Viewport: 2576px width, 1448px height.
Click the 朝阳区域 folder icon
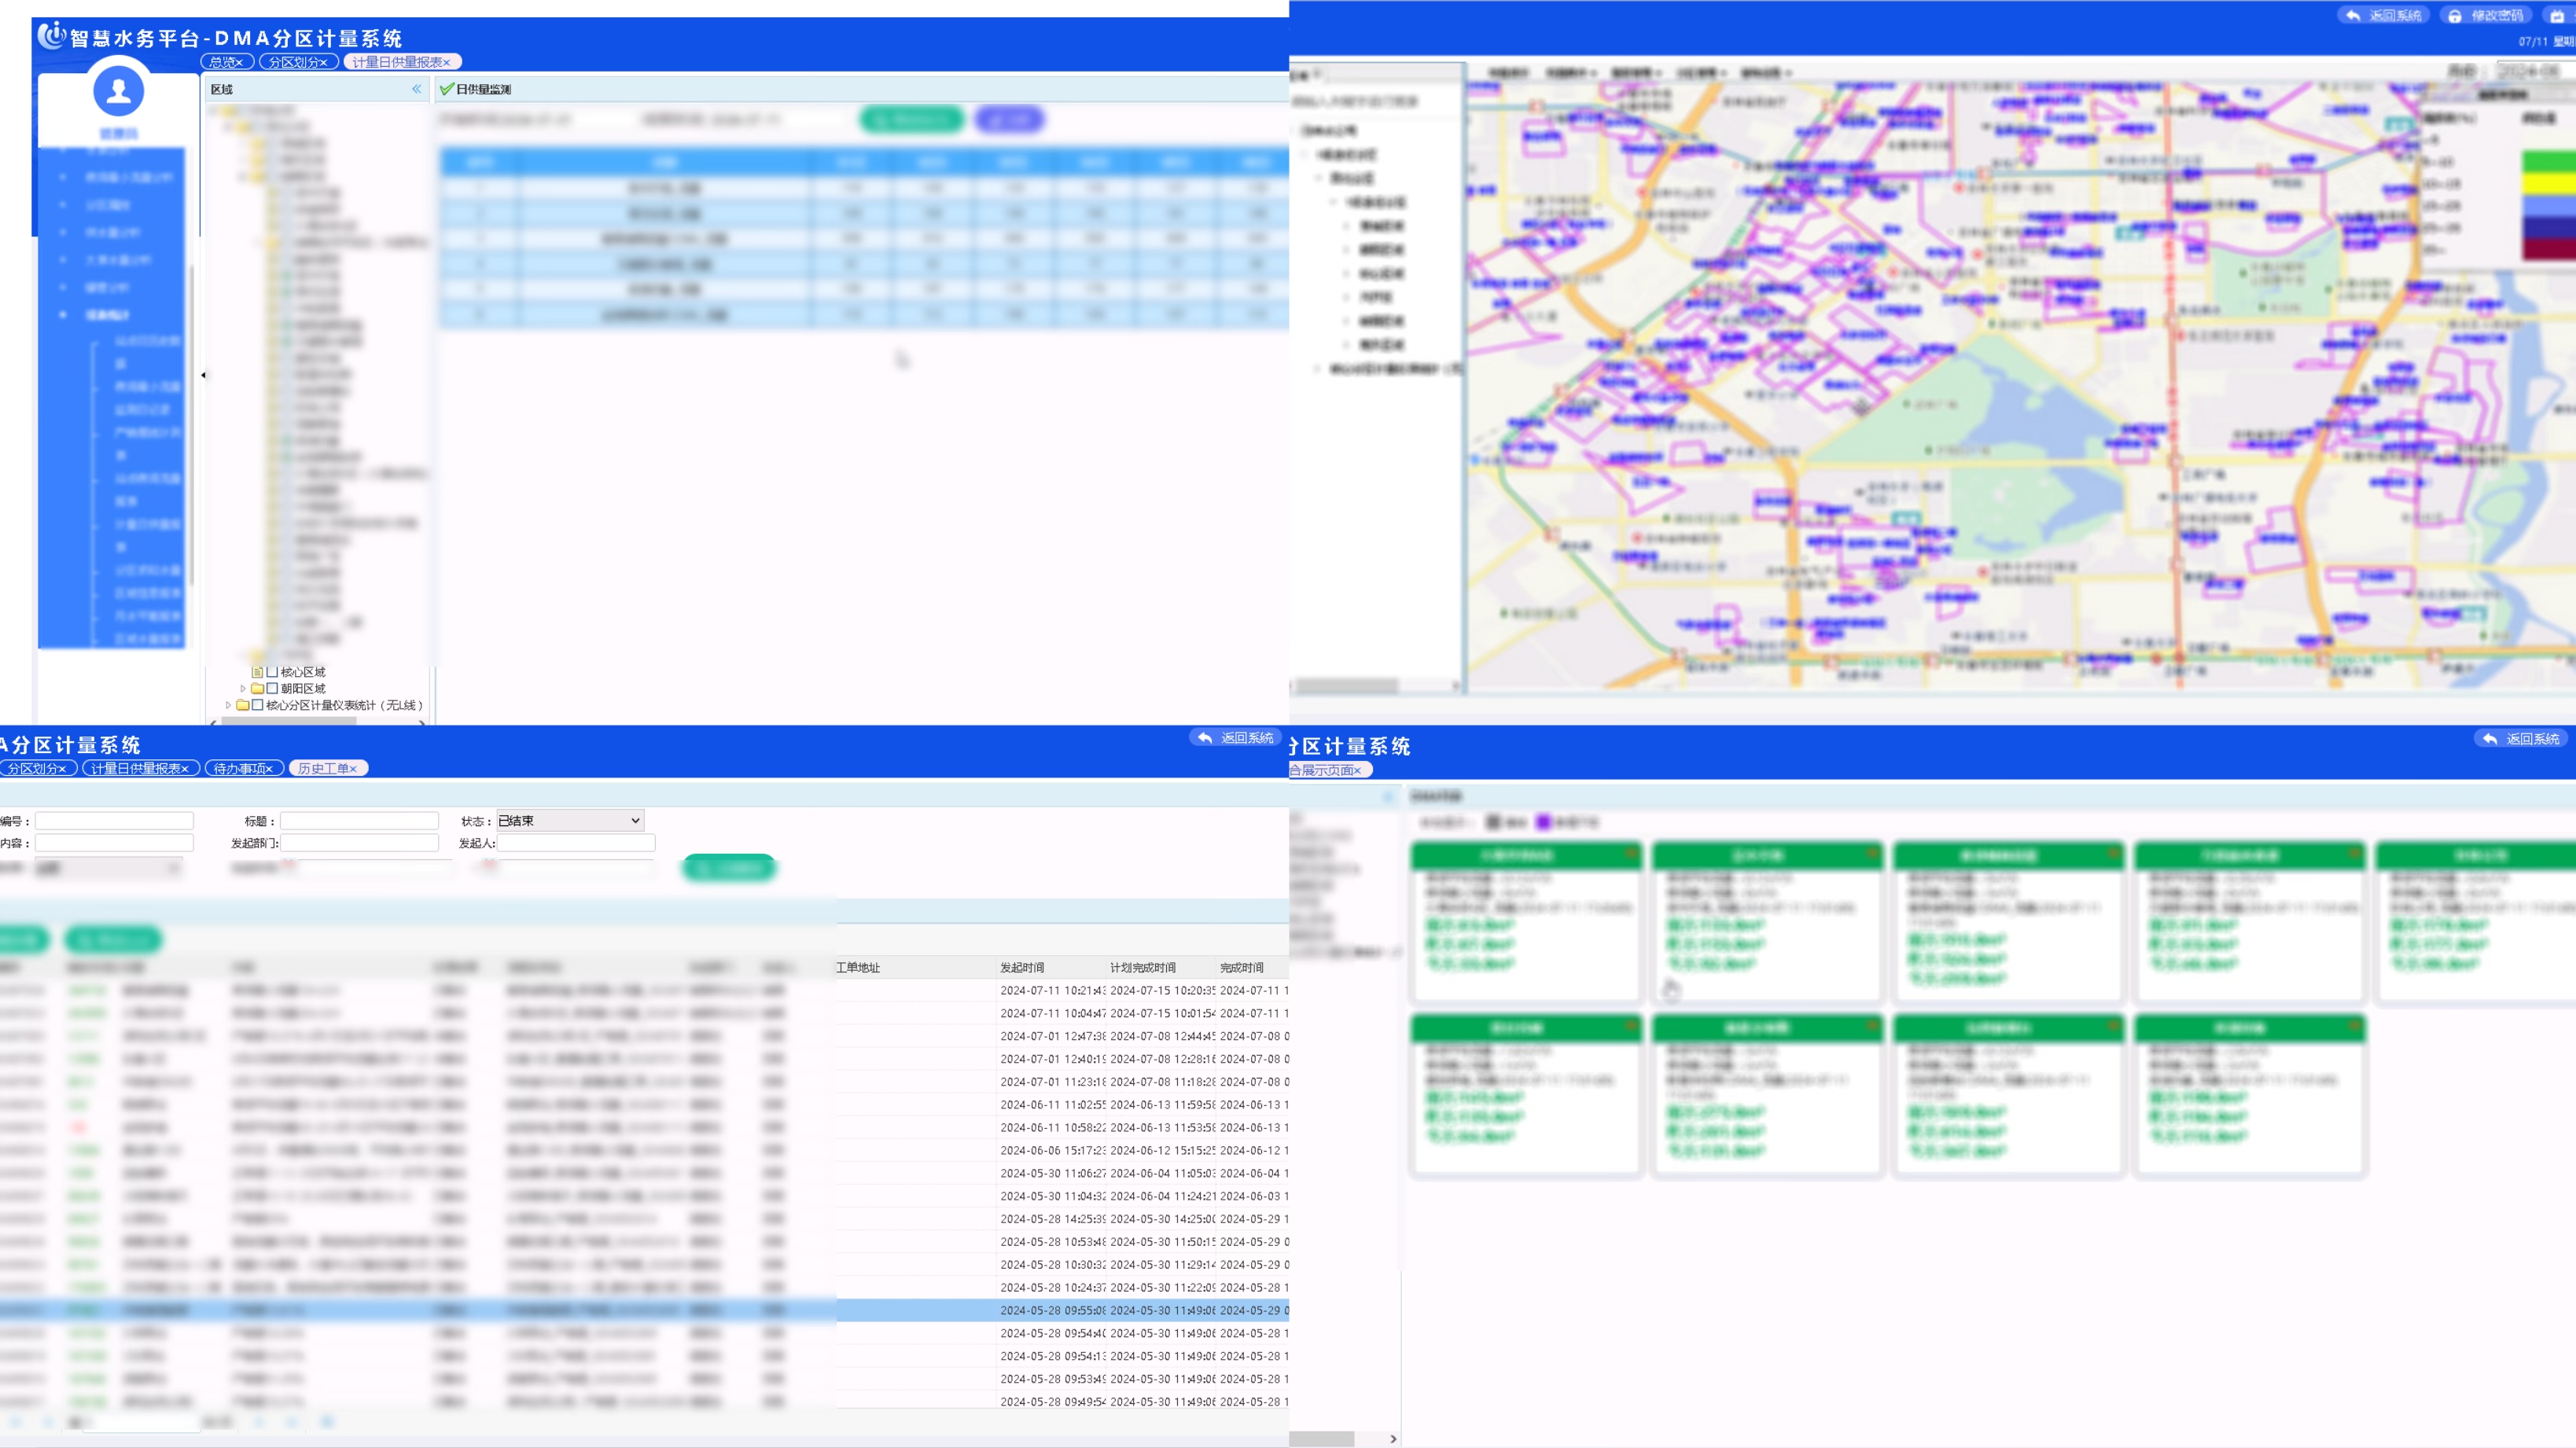tap(257, 688)
